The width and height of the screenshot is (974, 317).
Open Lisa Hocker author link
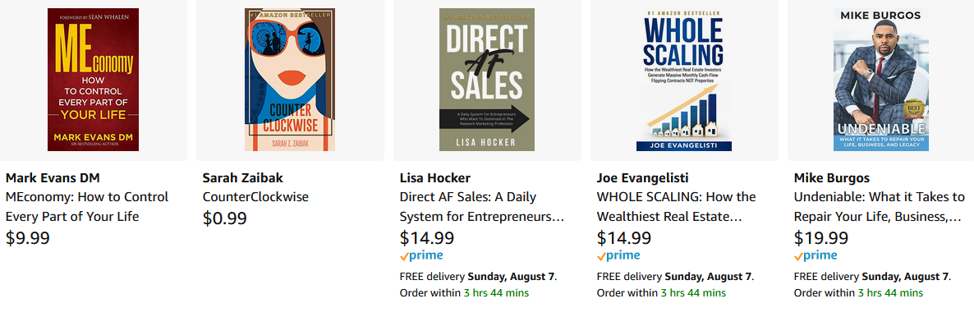pyautogui.click(x=434, y=177)
